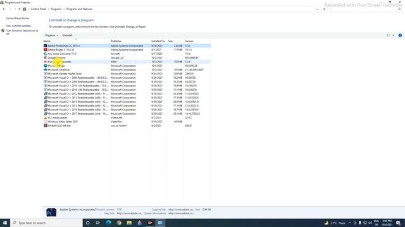Click the Control Panel taskbar icon
This screenshot has width=405, height=227.
coord(160,223)
